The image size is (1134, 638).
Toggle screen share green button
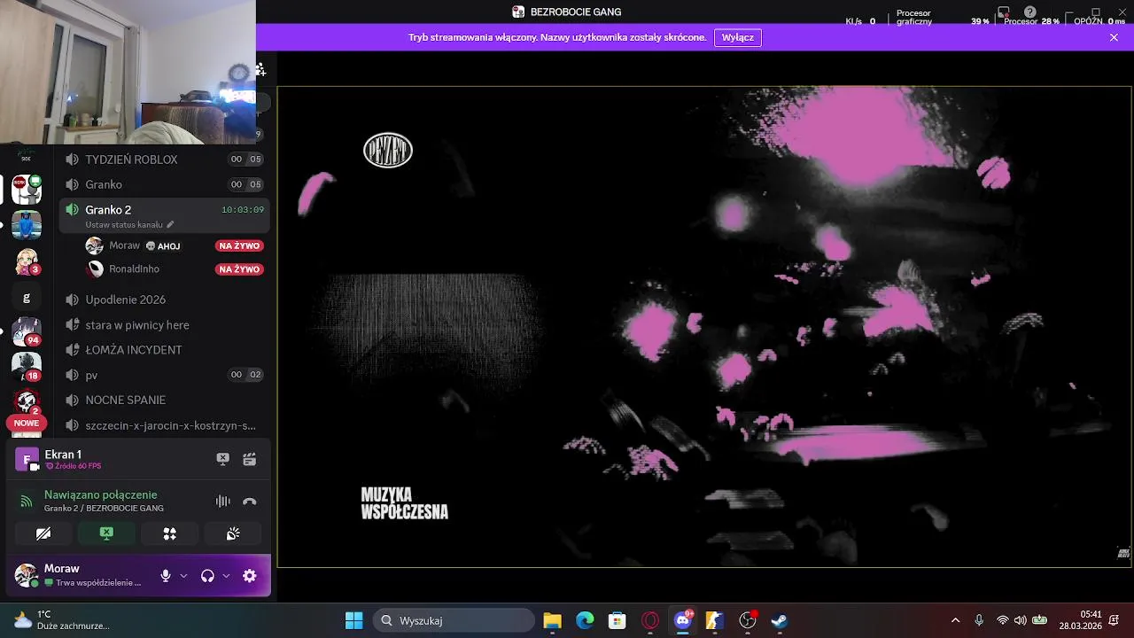click(106, 533)
